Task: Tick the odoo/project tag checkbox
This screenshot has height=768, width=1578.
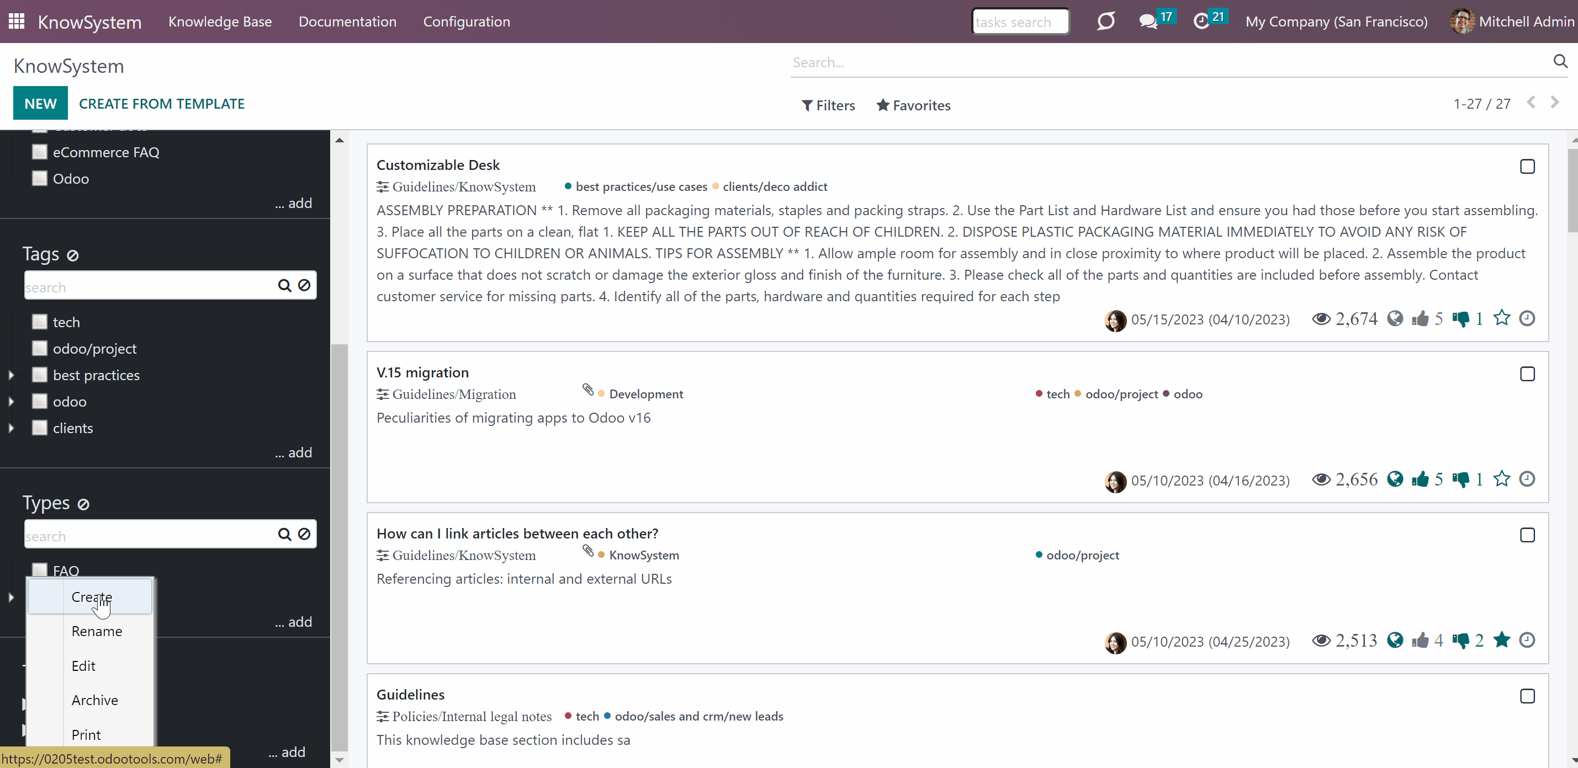Action: (x=40, y=348)
